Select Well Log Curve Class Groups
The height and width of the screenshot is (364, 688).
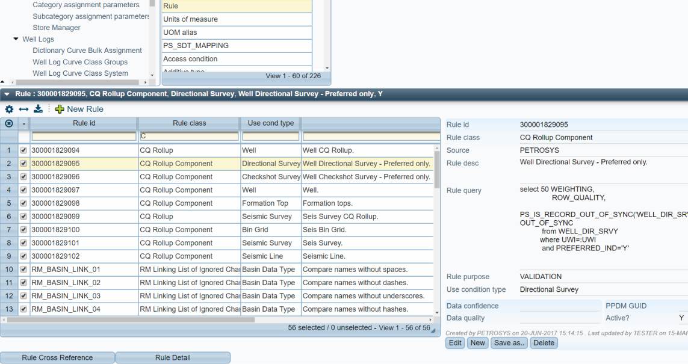pos(80,62)
